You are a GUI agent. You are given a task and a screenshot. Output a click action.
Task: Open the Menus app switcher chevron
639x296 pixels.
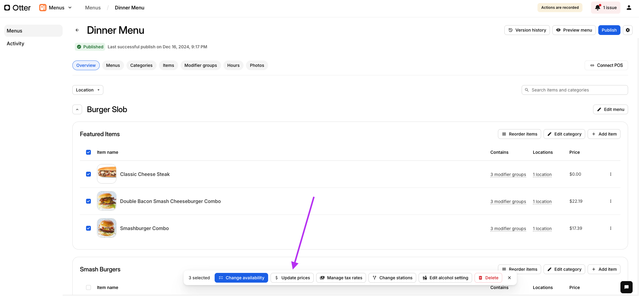[x=70, y=8]
